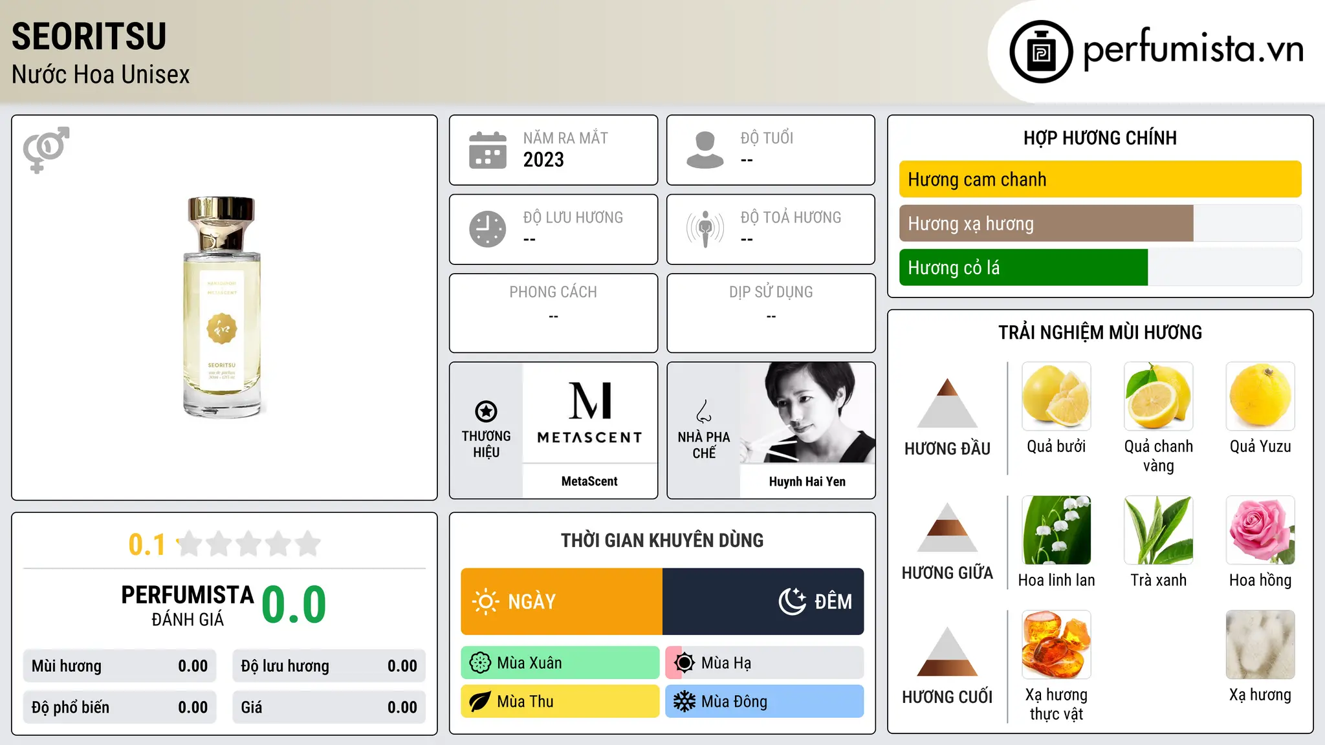Select the Trà xanh note image

click(1159, 530)
